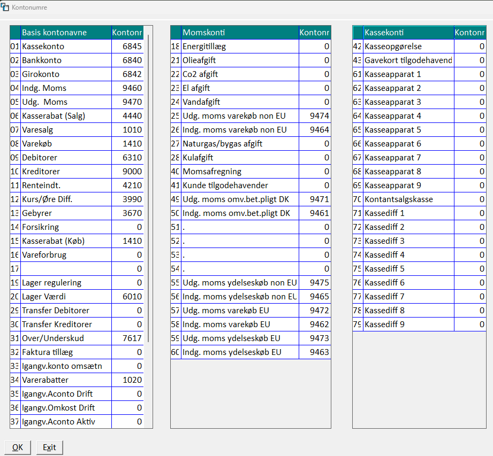Select the Kunde tilgodehavender row
This screenshot has width=493, height=456.
click(251, 186)
